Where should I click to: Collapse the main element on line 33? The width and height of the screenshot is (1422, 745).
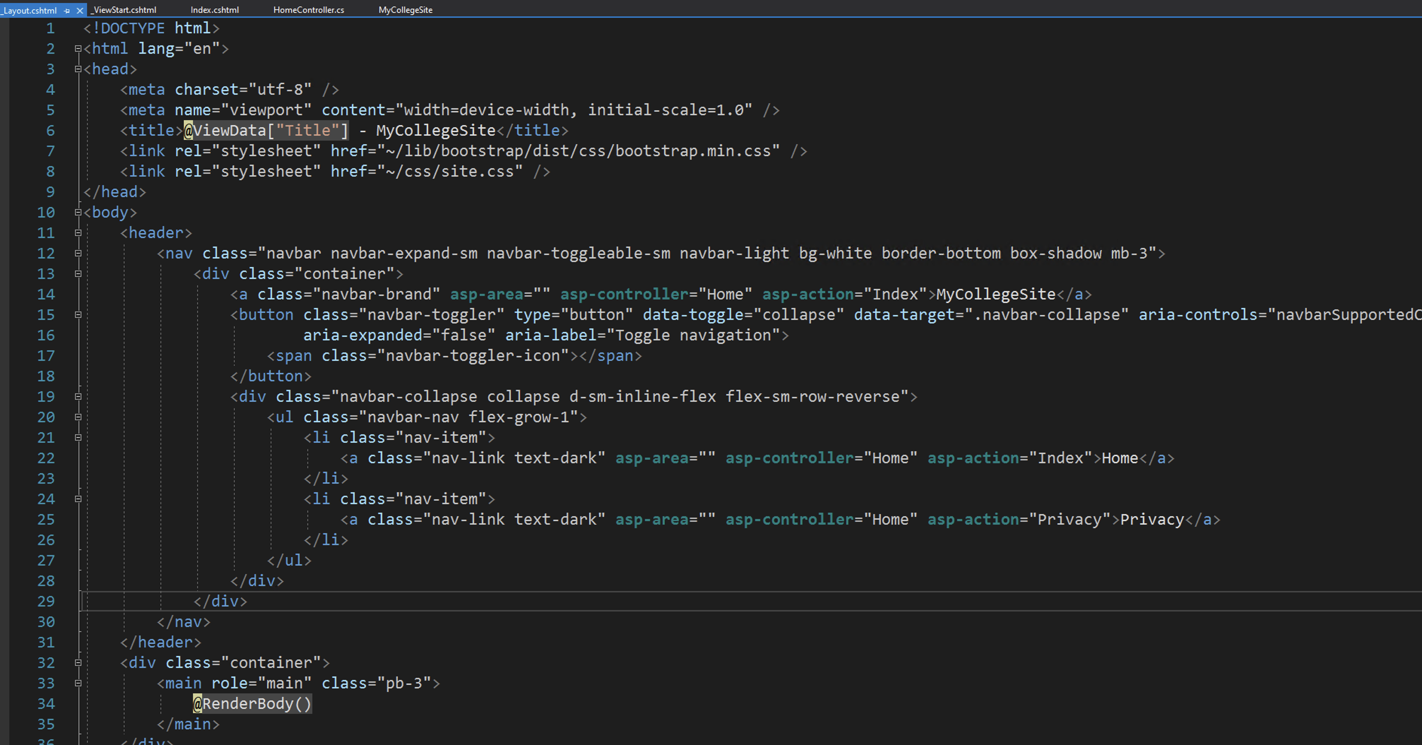[78, 683]
